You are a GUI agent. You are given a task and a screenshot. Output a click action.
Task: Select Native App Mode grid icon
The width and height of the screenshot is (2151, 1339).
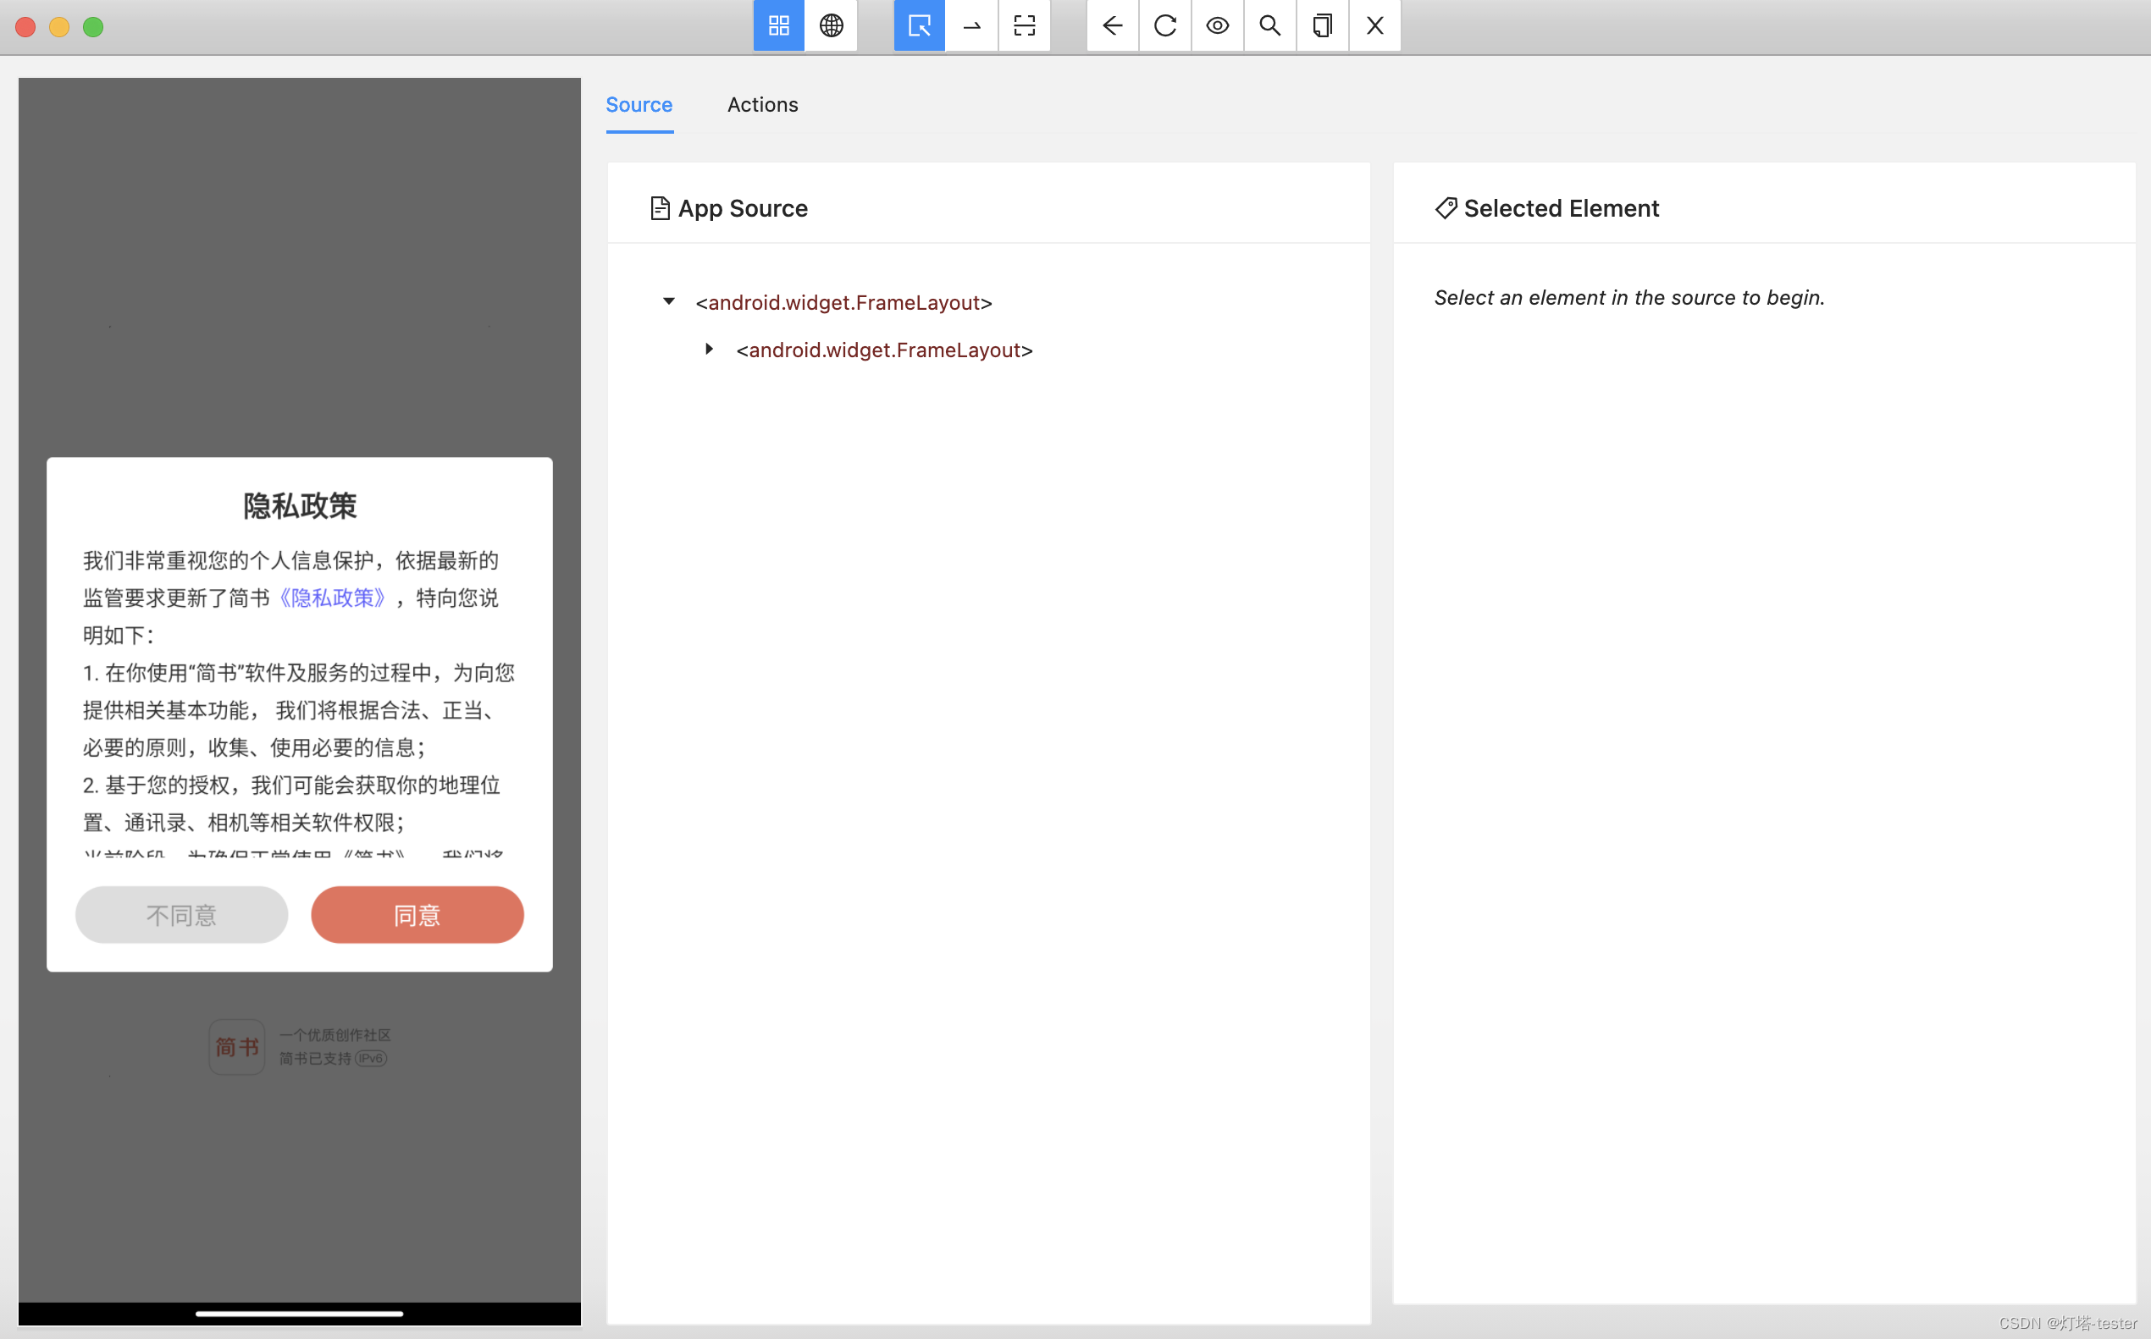click(x=778, y=25)
